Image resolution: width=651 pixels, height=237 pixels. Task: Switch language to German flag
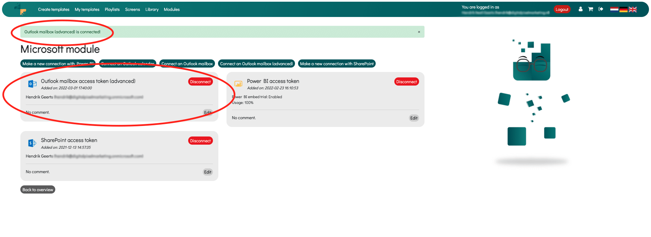624,9
